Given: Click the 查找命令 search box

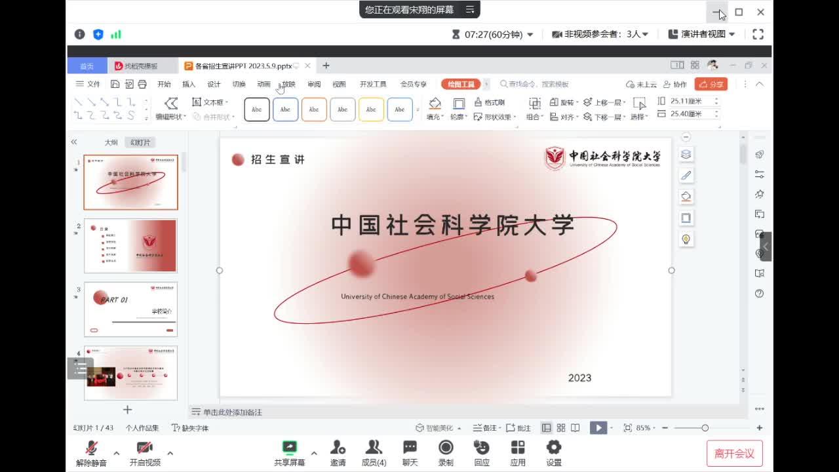Looking at the screenshot, I should 534,84.
